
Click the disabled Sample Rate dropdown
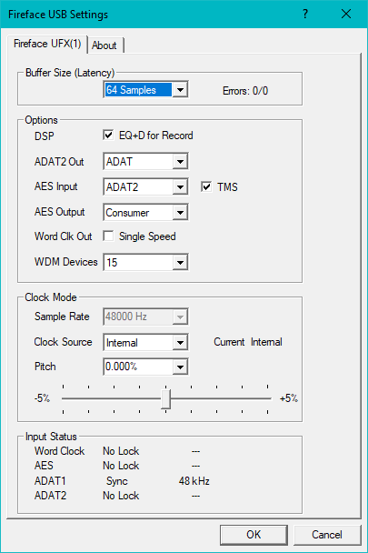145,317
